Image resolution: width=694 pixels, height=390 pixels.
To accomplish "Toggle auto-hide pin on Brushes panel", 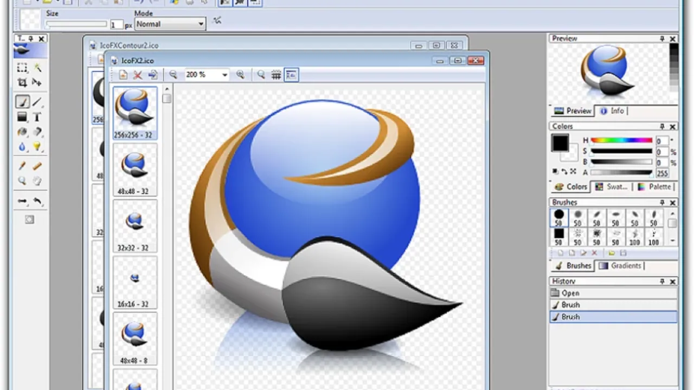I will click(662, 202).
